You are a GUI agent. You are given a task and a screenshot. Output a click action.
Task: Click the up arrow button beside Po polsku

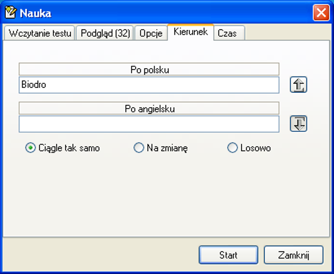click(298, 85)
